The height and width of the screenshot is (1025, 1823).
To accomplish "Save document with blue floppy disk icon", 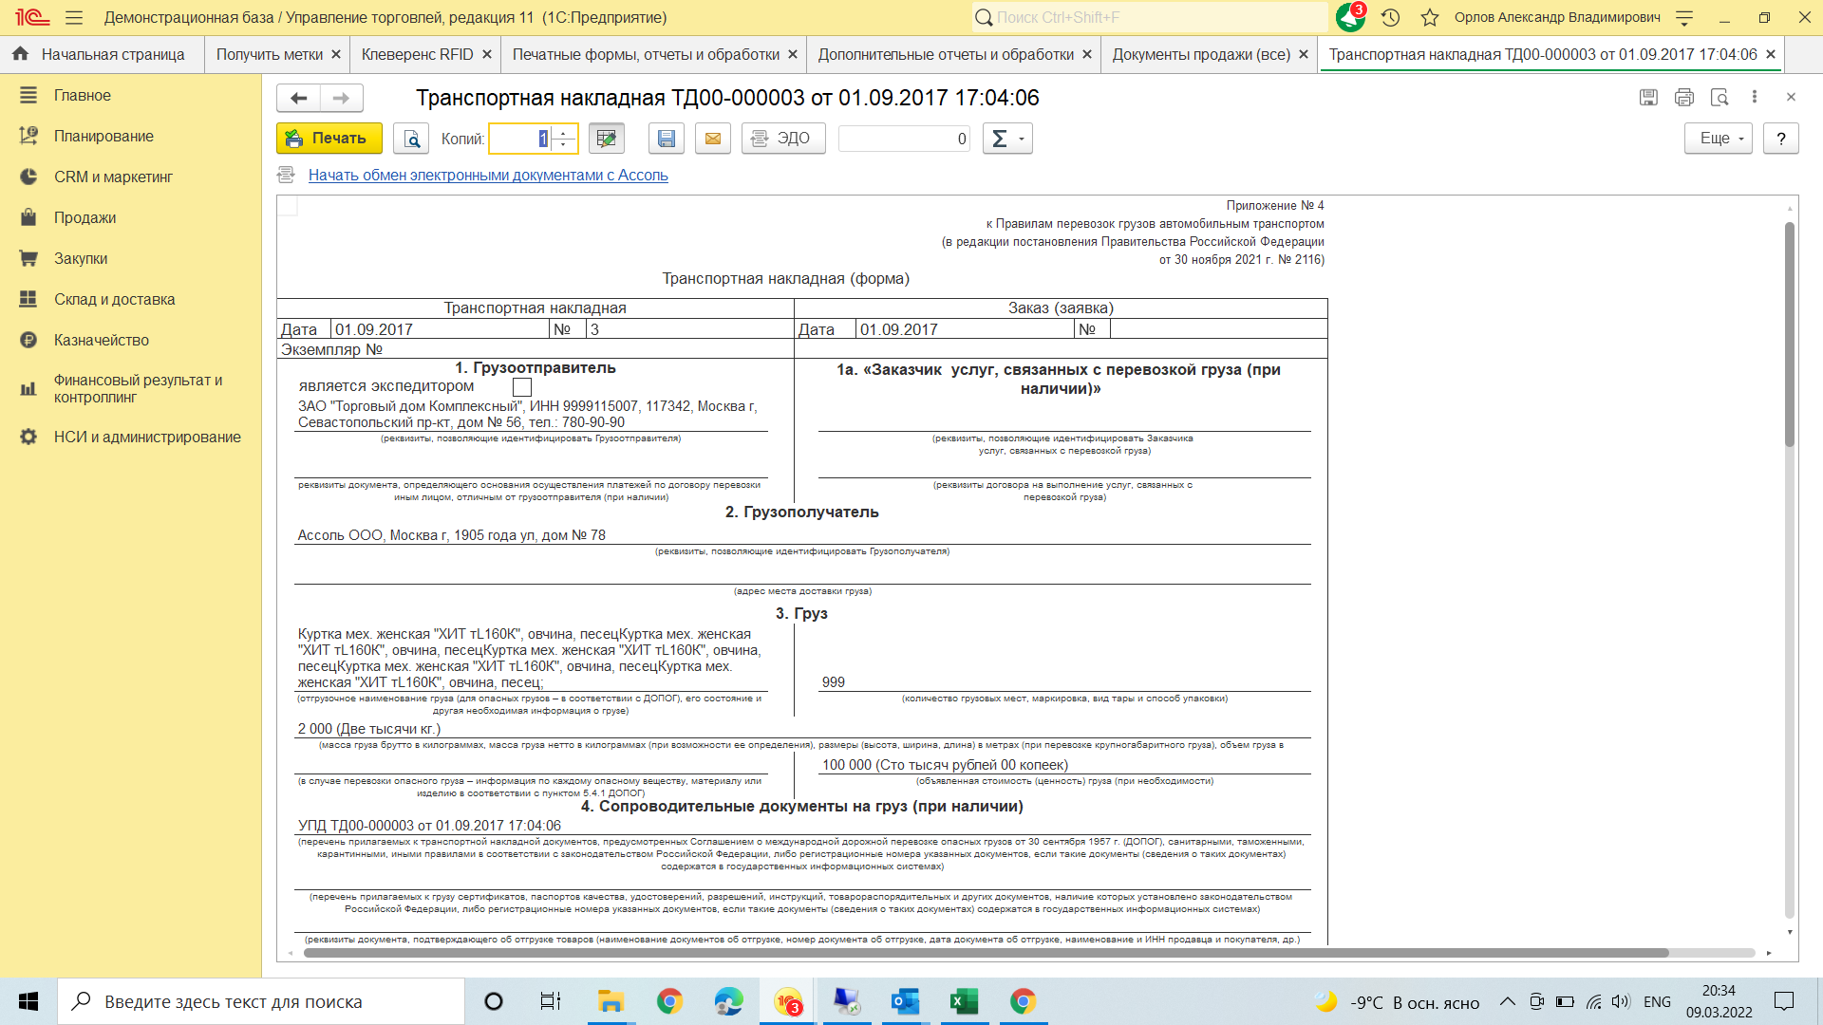I will point(667,139).
